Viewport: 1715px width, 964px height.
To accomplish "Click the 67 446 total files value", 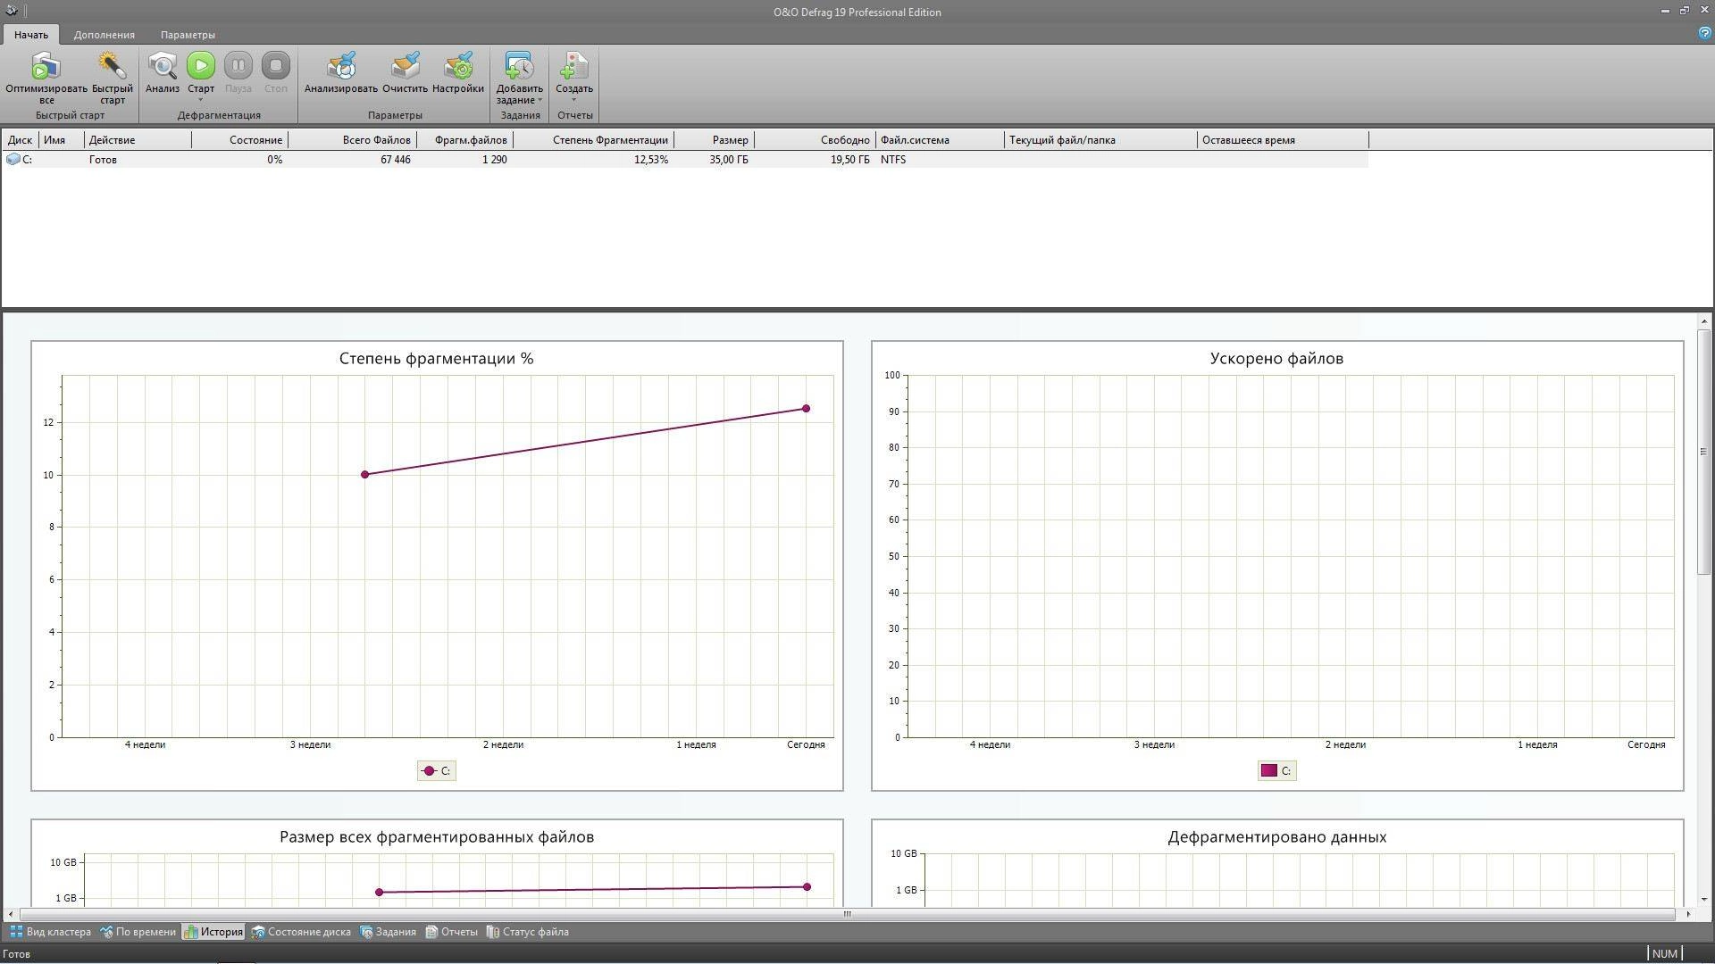I will (395, 160).
